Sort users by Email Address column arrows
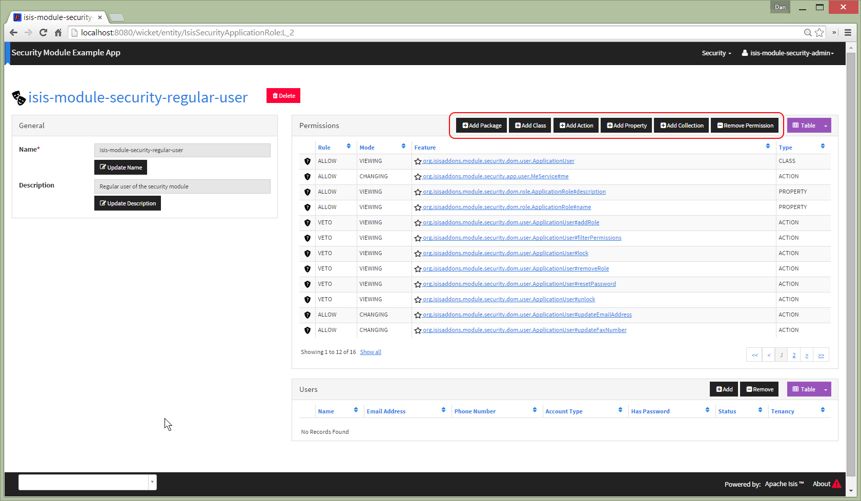This screenshot has width=861, height=501. tap(443, 410)
